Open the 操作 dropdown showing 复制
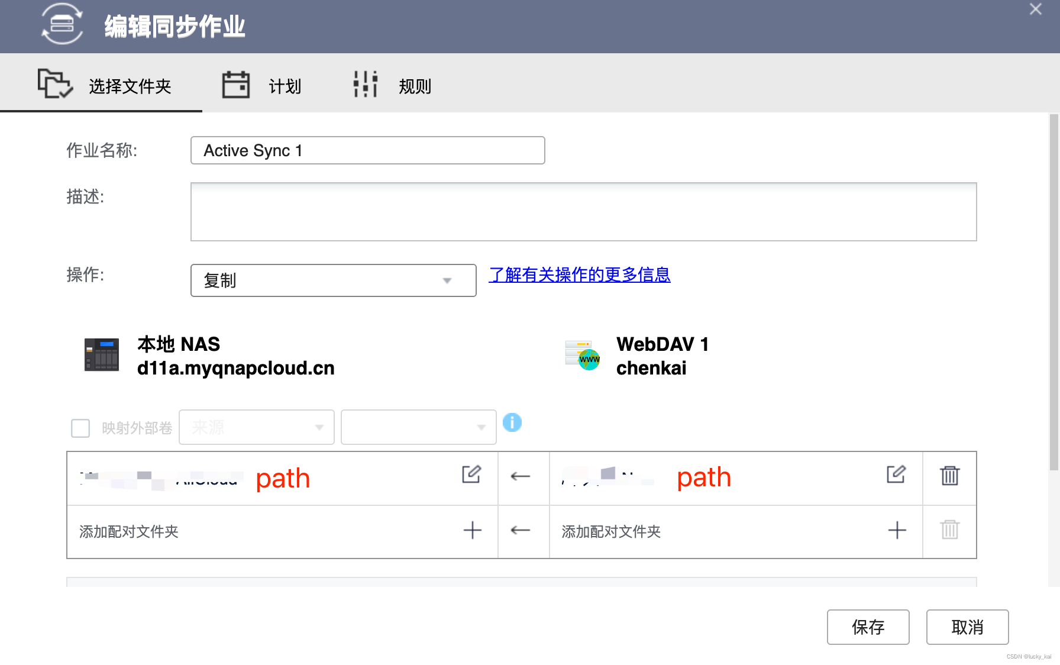1060x665 pixels. pyautogui.click(x=333, y=280)
